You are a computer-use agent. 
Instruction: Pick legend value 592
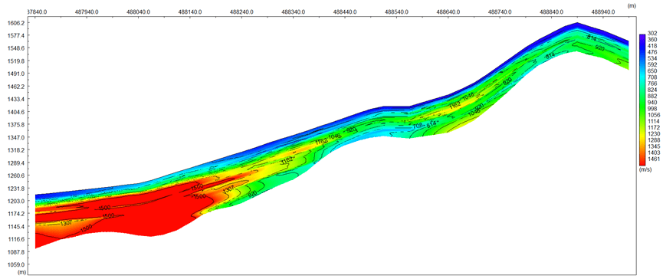[652, 64]
